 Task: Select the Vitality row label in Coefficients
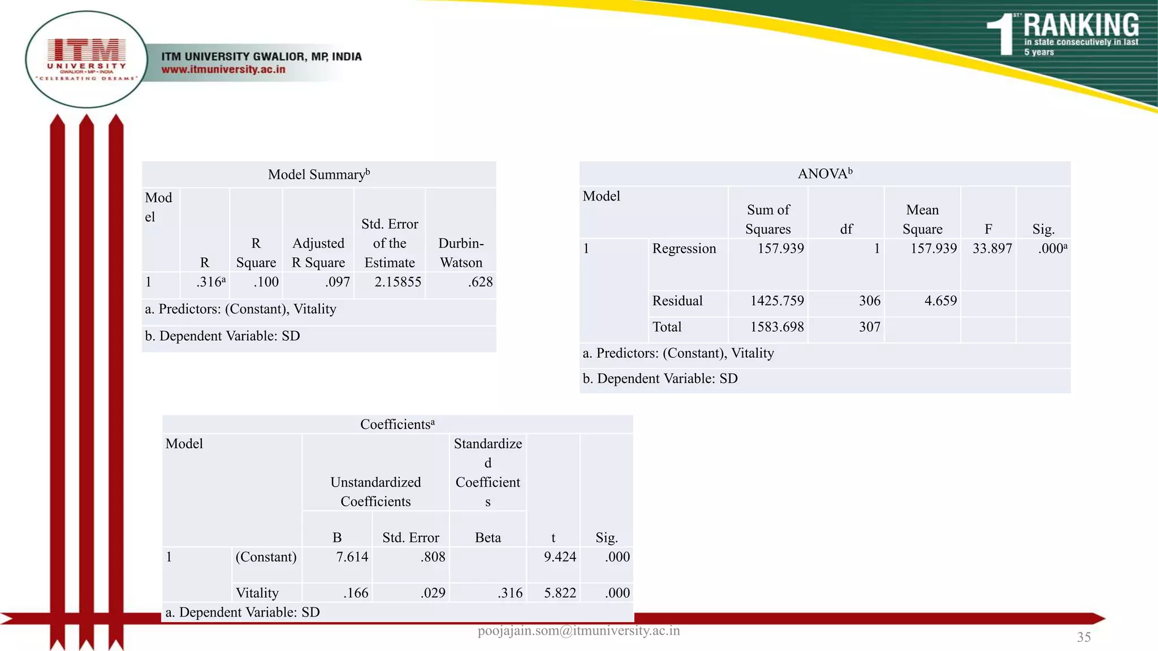click(257, 593)
